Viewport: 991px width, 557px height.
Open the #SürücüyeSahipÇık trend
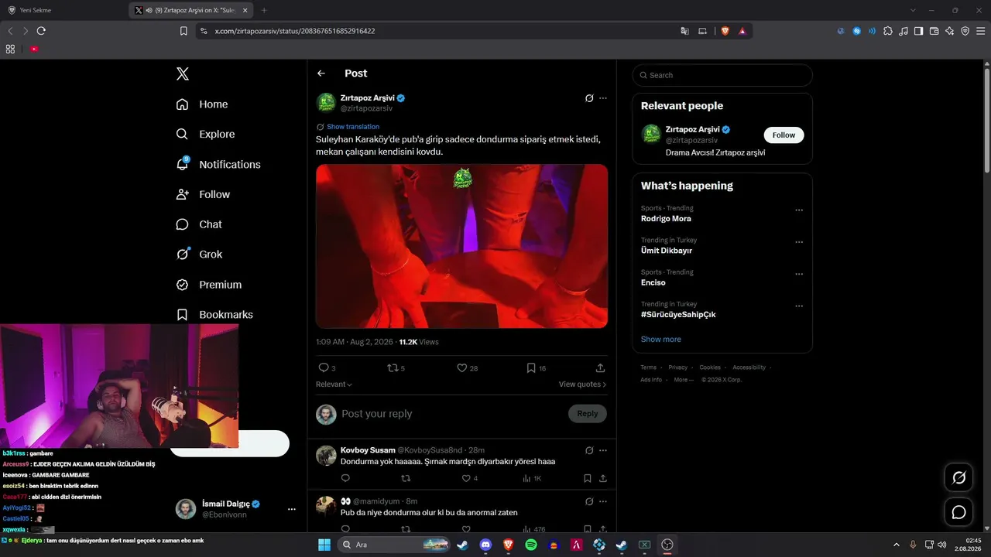pyautogui.click(x=678, y=315)
